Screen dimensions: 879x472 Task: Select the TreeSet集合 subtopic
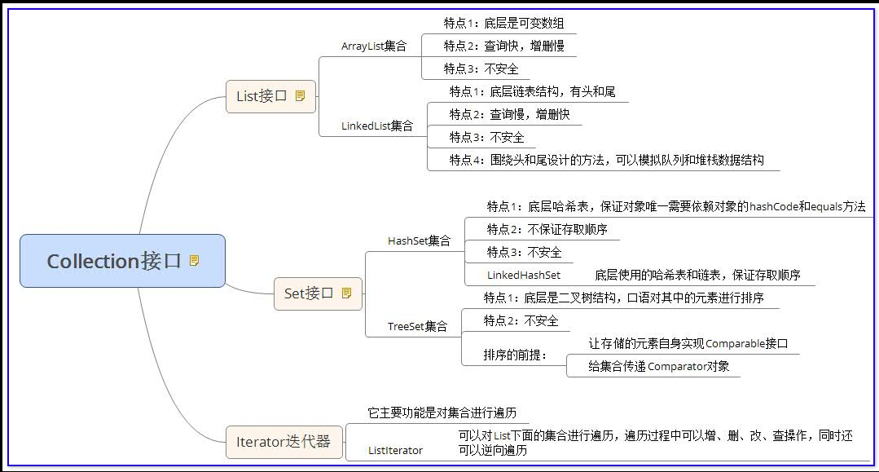417,326
